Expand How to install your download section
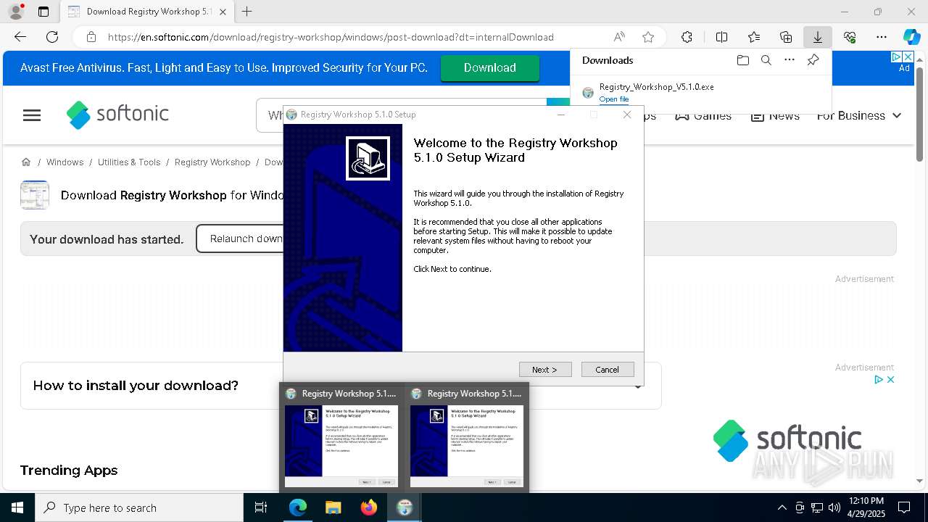 tap(341, 386)
